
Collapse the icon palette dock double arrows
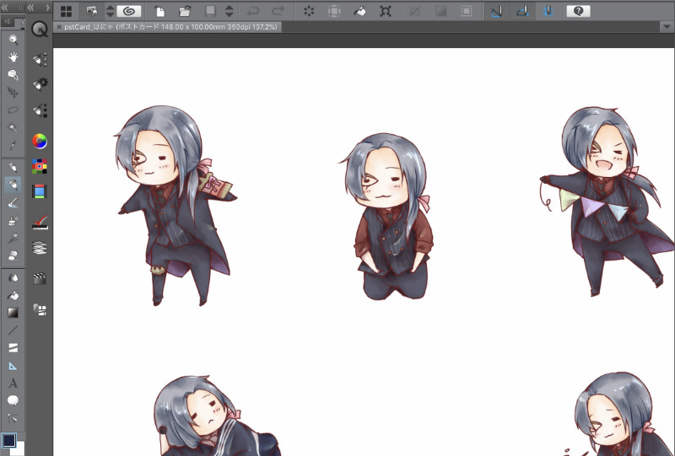[x=30, y=8]
